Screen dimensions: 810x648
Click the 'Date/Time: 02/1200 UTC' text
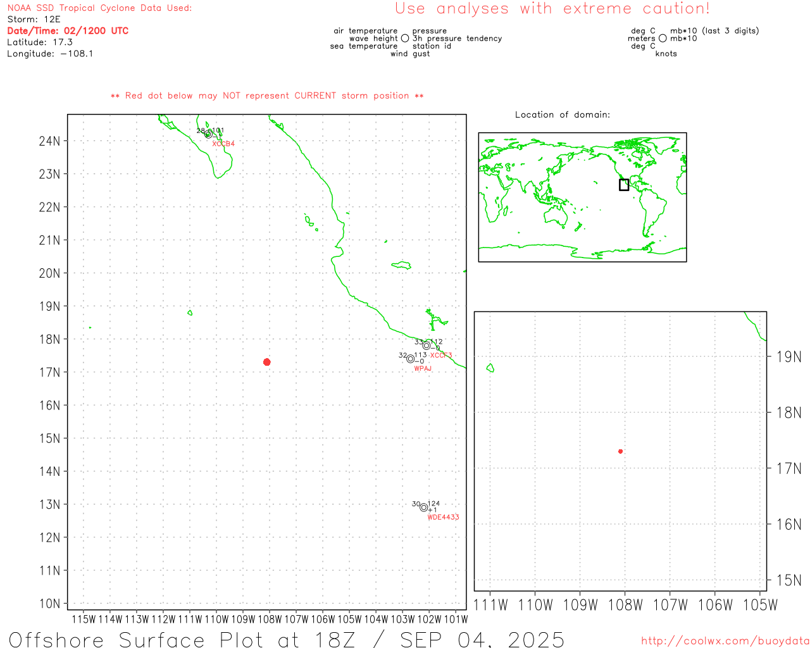tap(68, 30)
